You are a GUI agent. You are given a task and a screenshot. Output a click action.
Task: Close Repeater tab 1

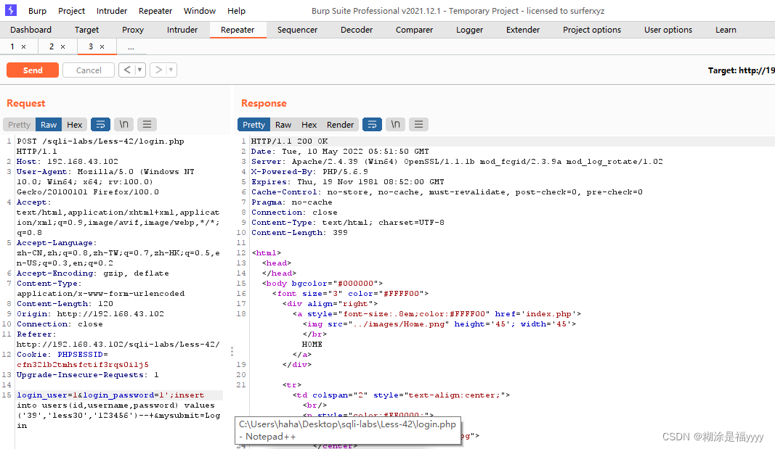tap(23, 46)
